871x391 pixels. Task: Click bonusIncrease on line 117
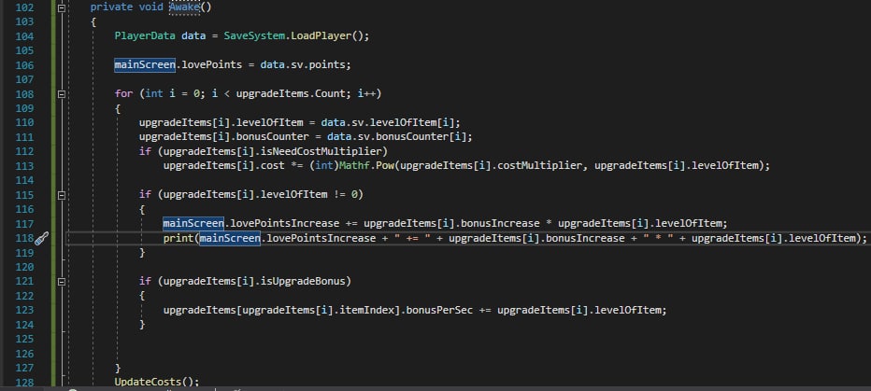(501, 224)
